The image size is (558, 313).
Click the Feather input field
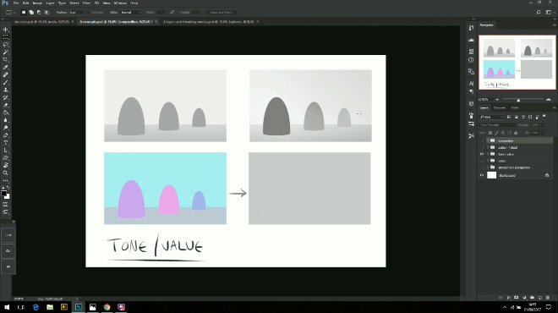point(75,12)
